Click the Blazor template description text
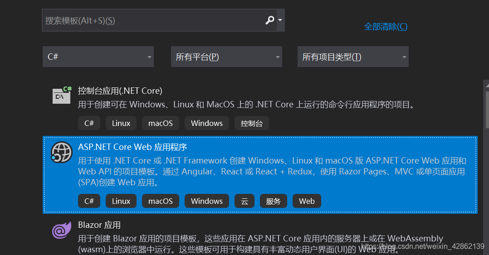489x255 pixels. 260,244
